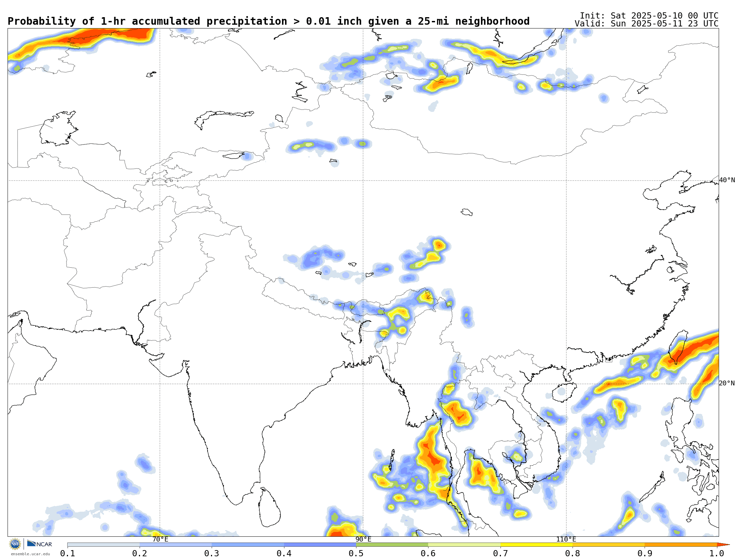Image resolution: width=741 pixels, height=558 pixels.
Task: Click the 0.3 colorbar tick label
Action: click(x=212, y=553)
